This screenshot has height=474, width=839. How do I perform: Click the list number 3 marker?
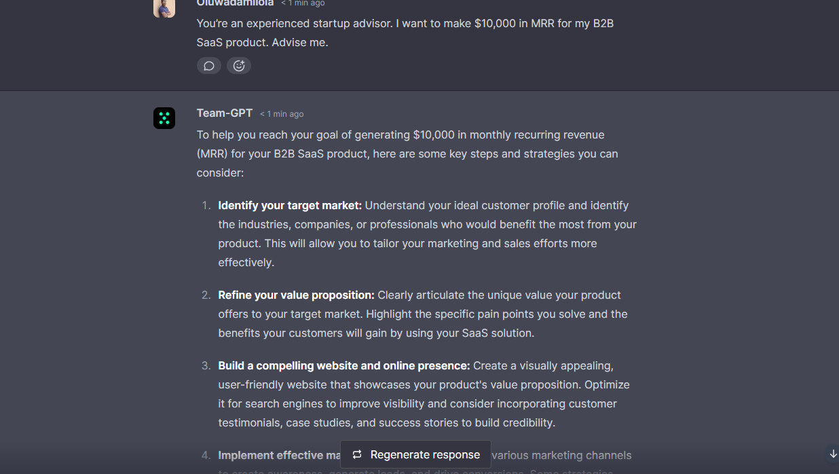coord(206,366)
